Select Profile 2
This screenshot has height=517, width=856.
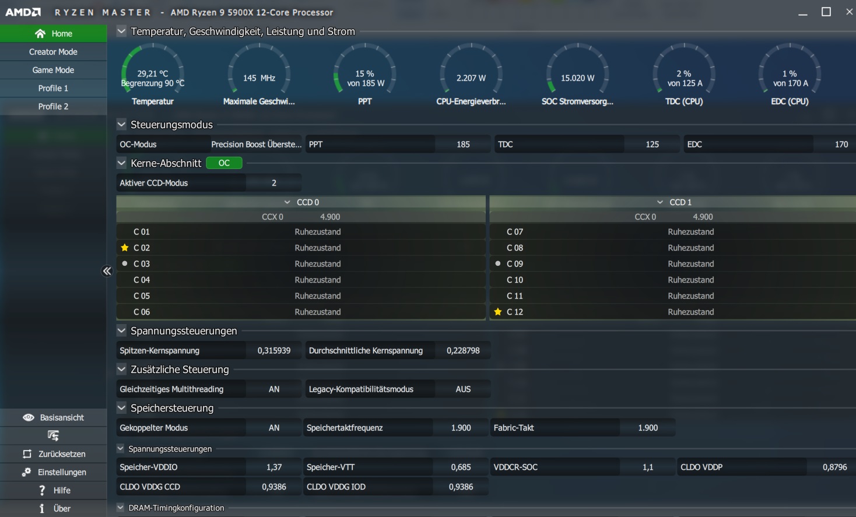pyautogui.click(x=53, y=106)
